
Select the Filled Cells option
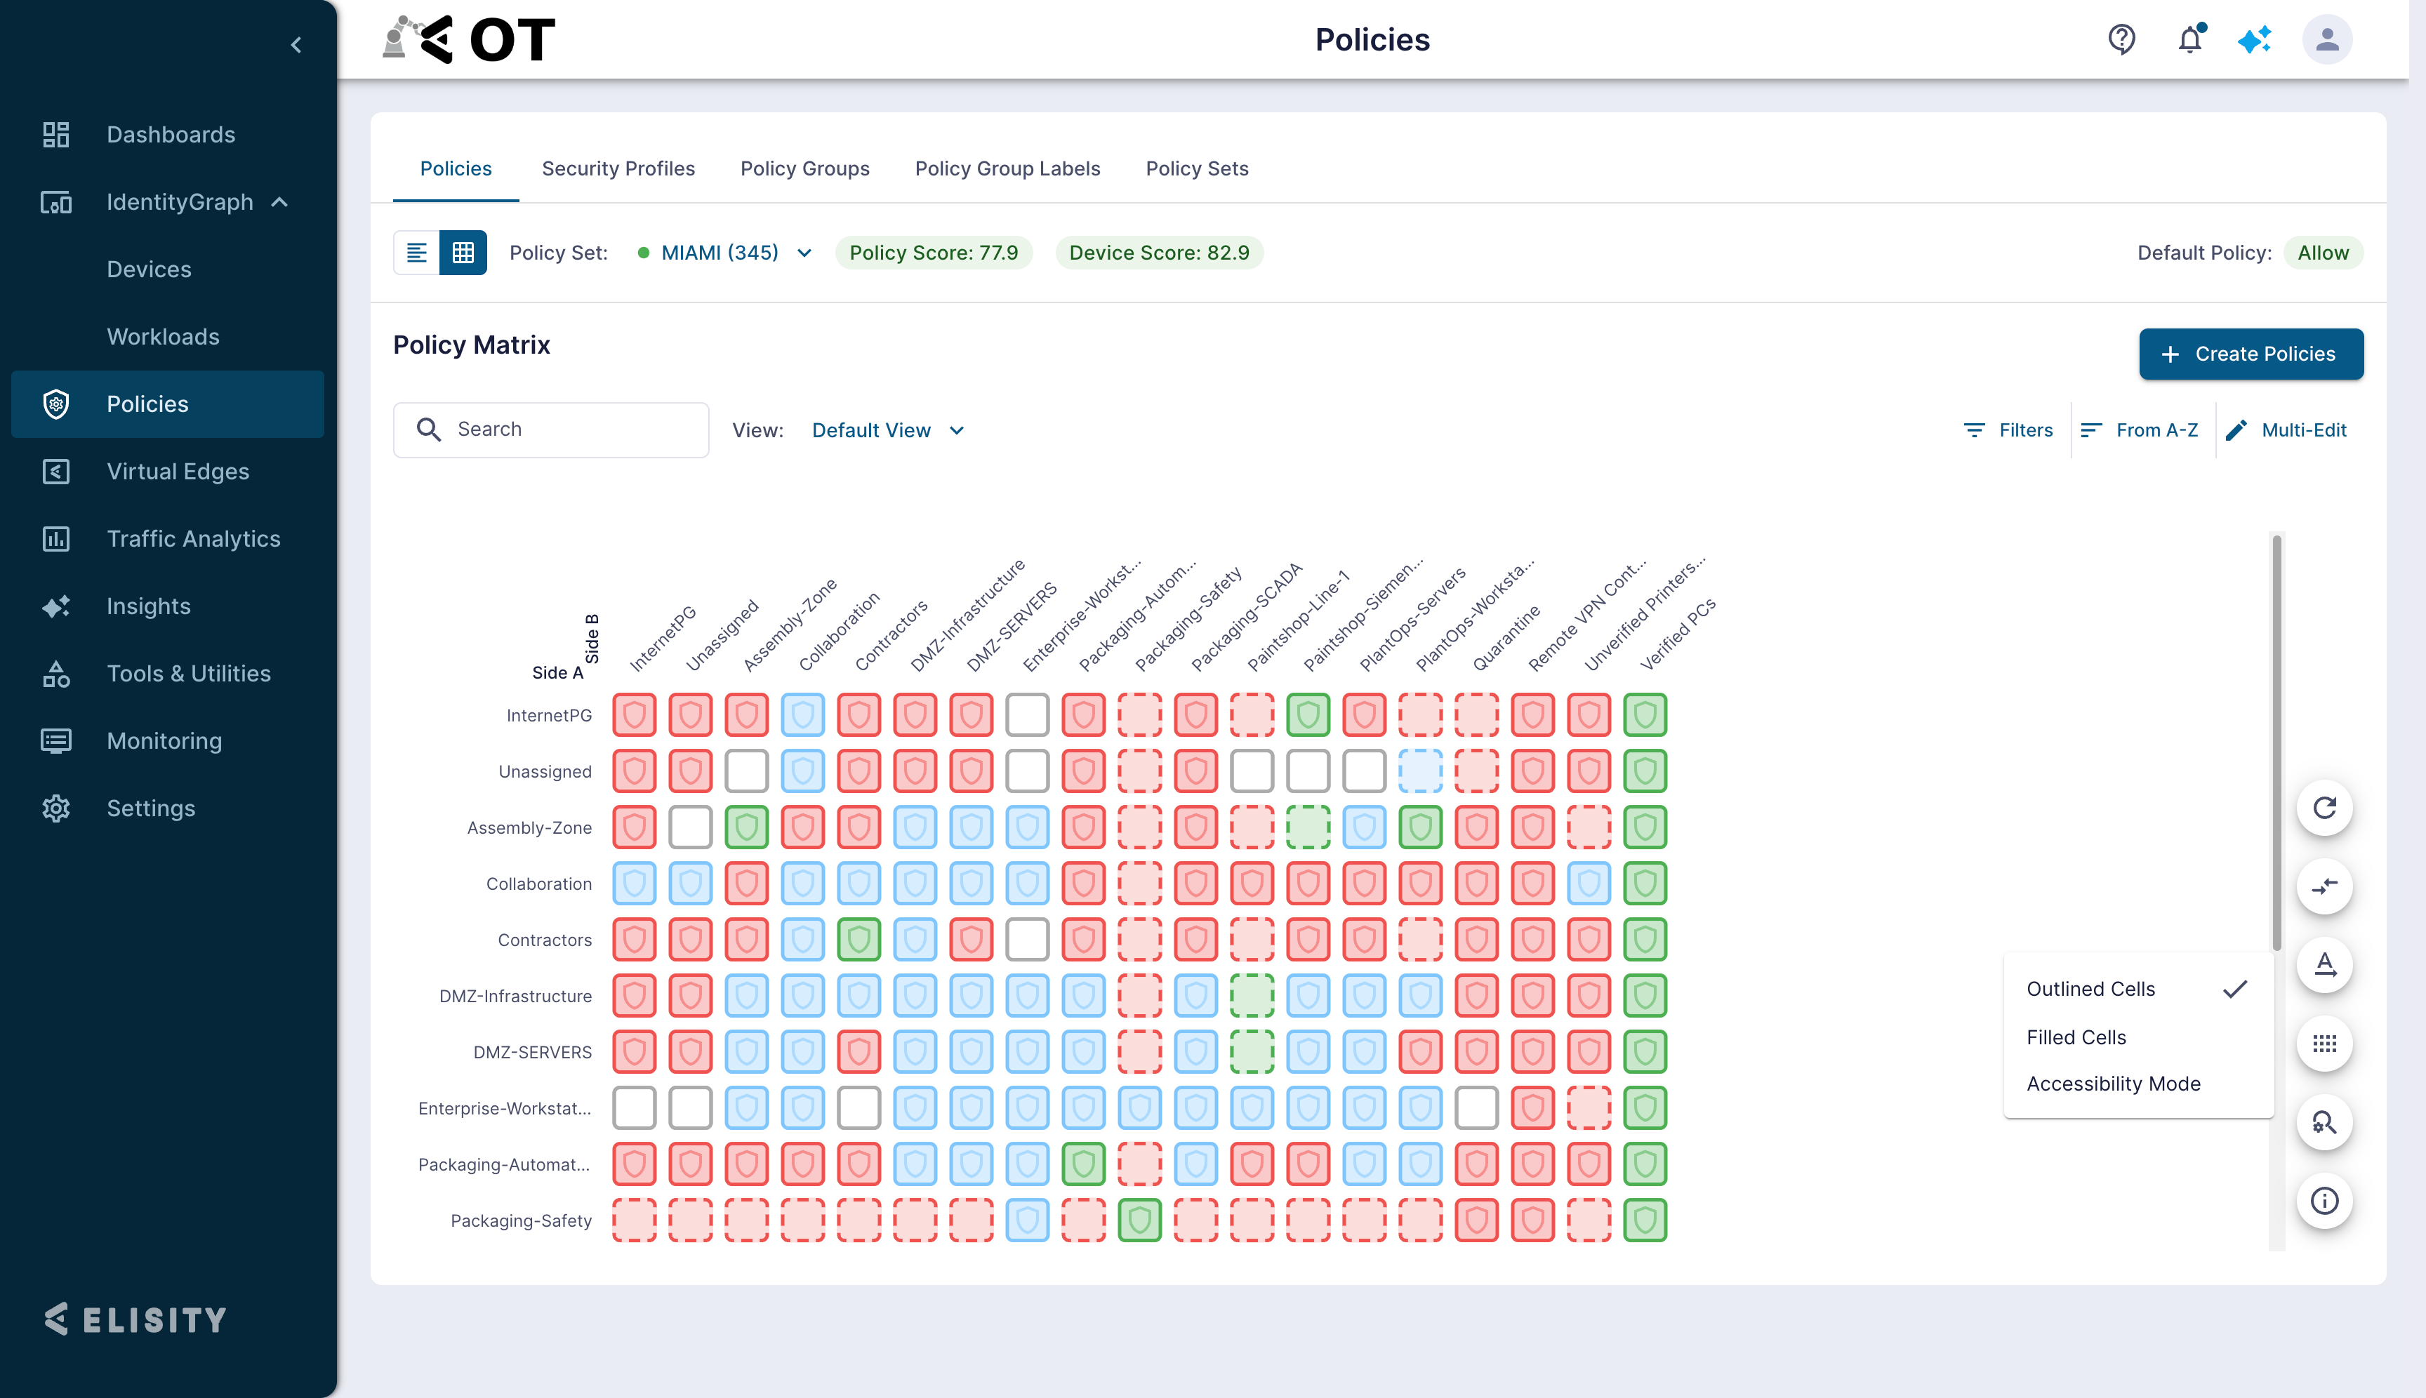point(2076,1037)
